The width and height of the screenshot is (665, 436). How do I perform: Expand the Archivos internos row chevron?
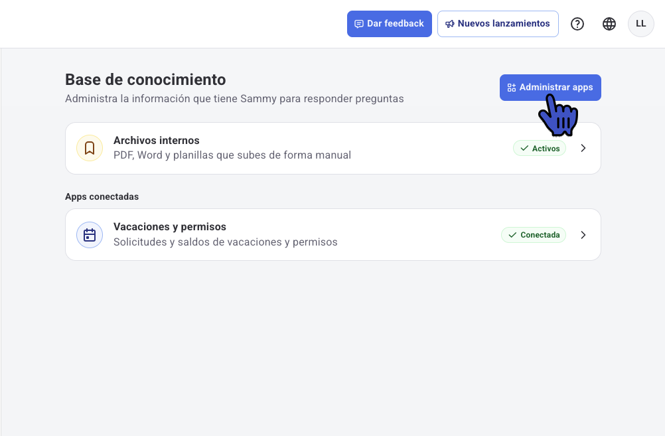coord(583,148)
